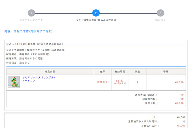Open the ホビマザウルス（サンプル） product link
The height and width of the screenshot is (128, 192).
coord(39,78)
